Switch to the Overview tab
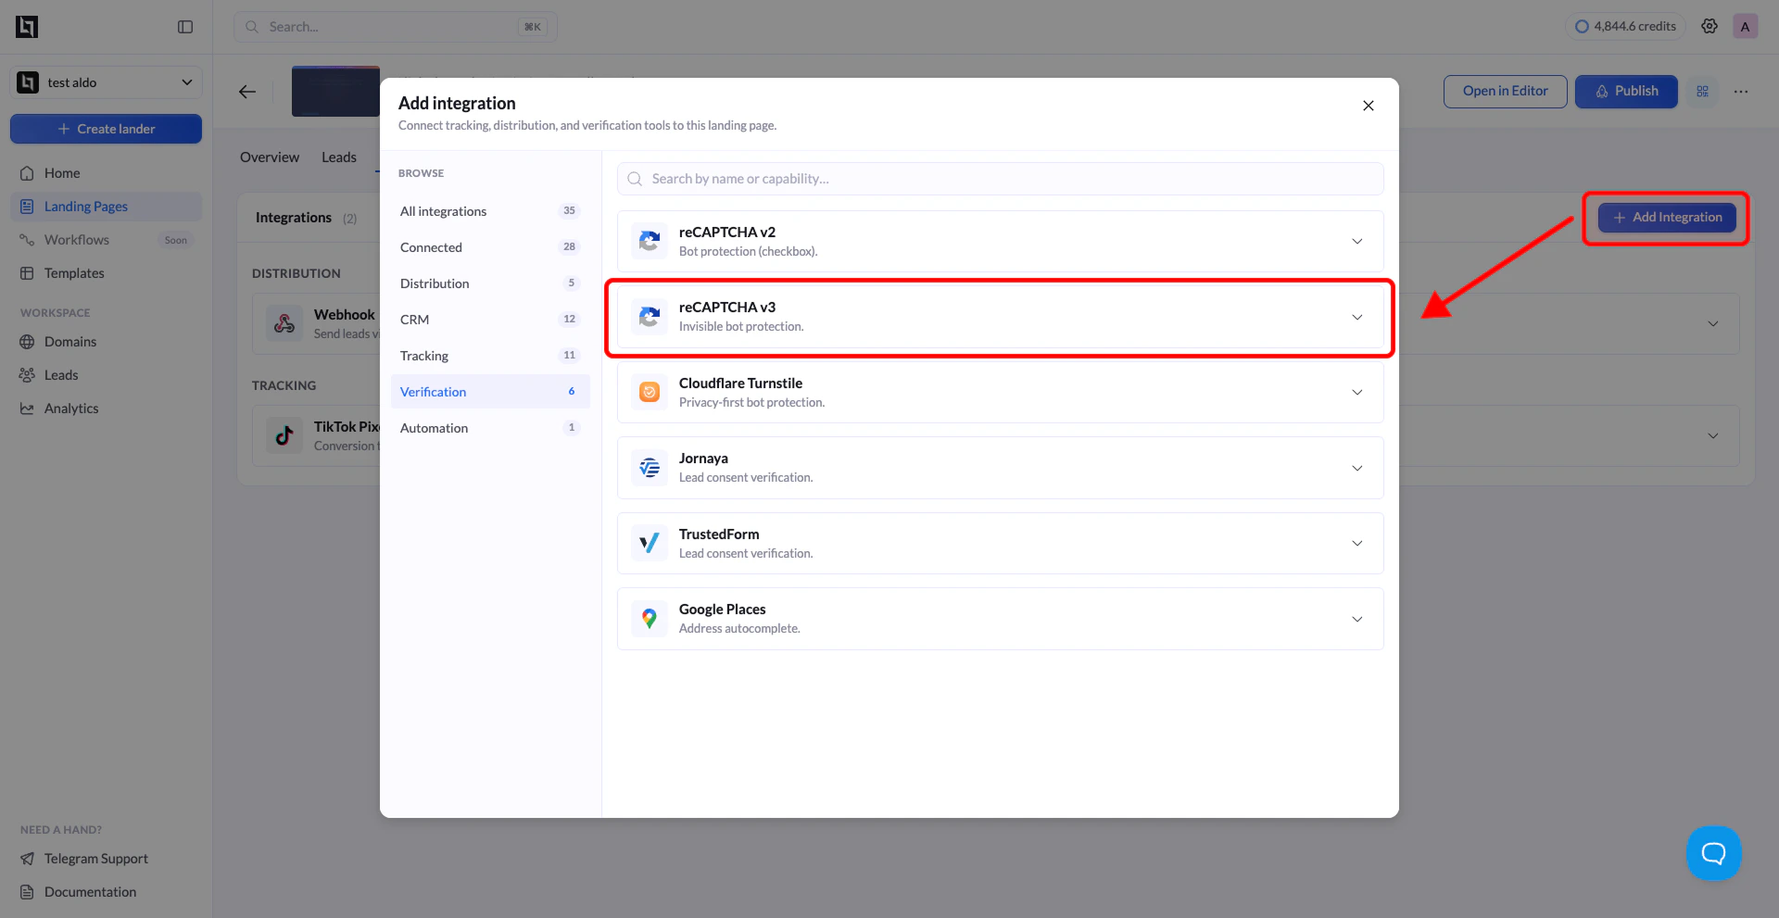The width and height of the screenshot is (1779, 918). 270,157
